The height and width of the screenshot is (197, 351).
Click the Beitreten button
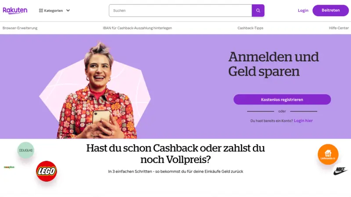click(331, 10)
